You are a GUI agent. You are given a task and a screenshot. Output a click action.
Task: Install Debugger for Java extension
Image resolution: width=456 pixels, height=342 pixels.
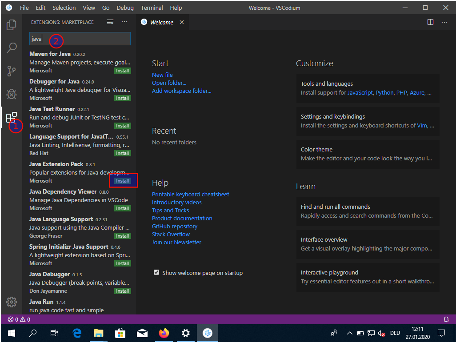click(x=122, y=99)
